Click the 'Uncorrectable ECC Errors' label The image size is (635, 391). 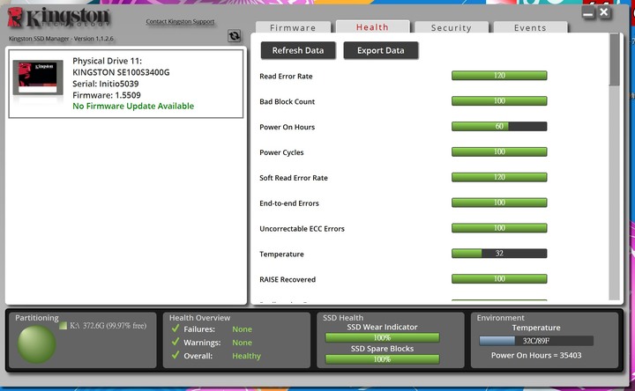click(303, 229)
